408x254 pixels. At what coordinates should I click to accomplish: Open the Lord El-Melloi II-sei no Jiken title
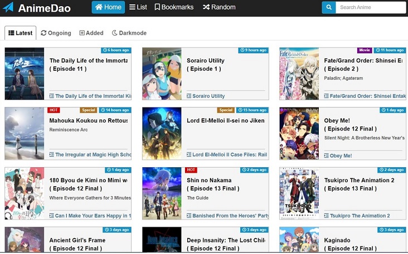point(226,120)
